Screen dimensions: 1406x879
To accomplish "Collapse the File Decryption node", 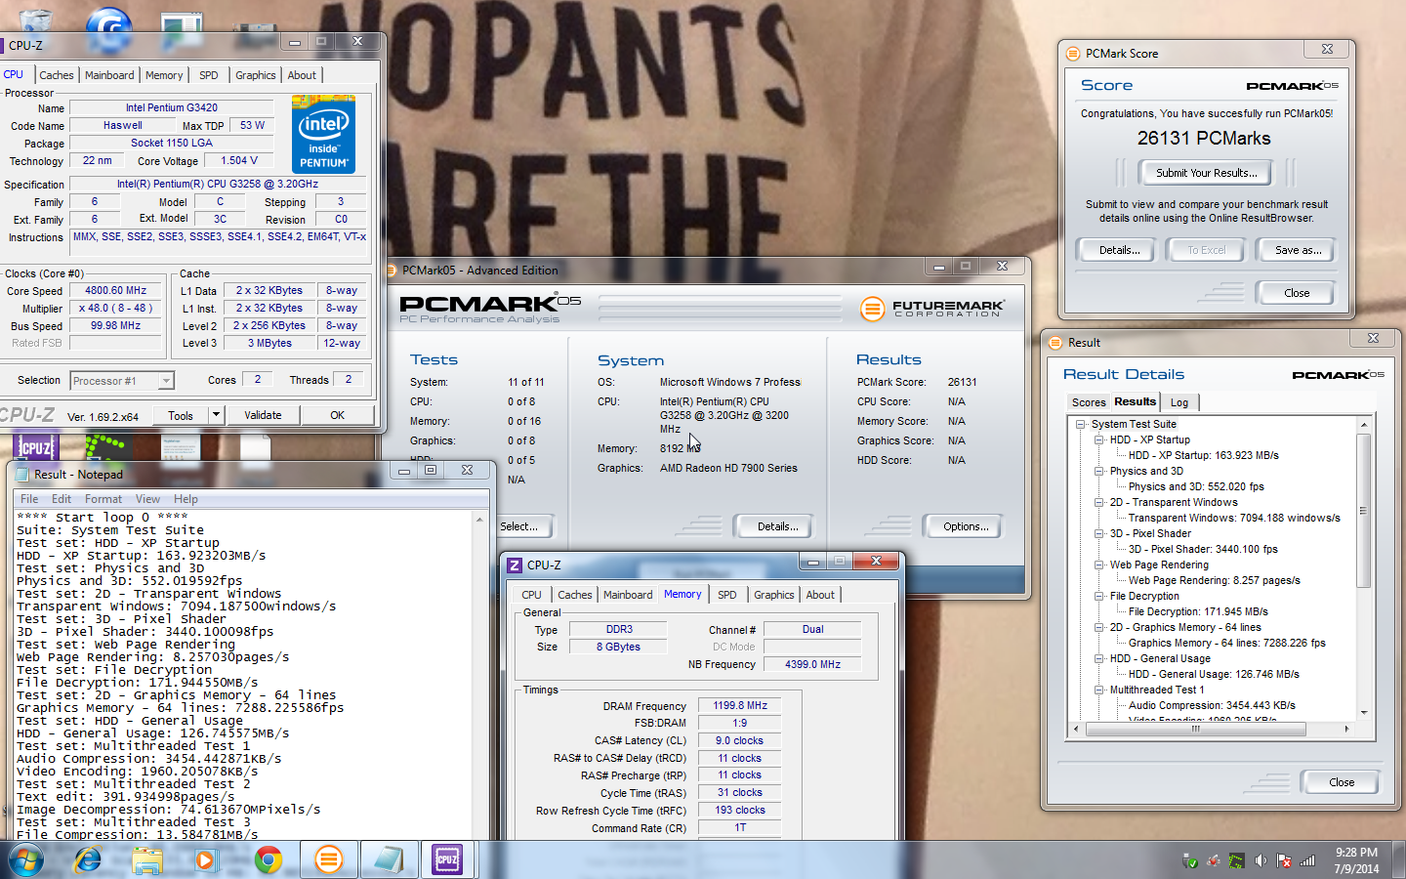I will [x=1099, y=596].
